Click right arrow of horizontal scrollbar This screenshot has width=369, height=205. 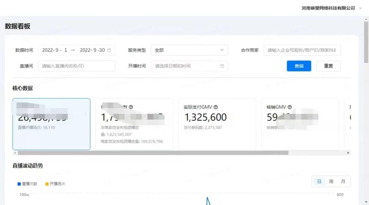pyautogui.click(x=348, y=153)
